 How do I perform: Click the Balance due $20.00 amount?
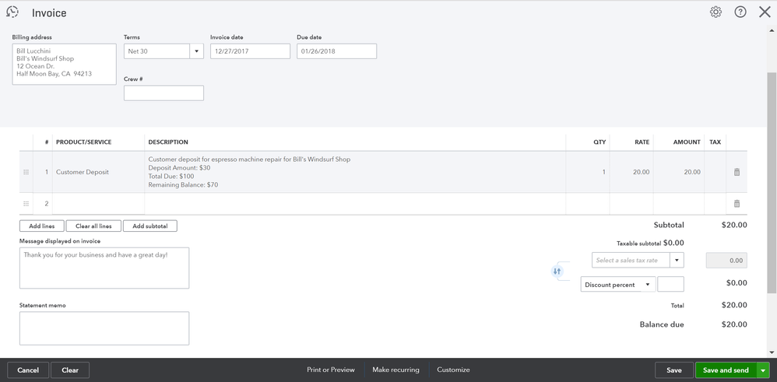(x=734, y=324)
